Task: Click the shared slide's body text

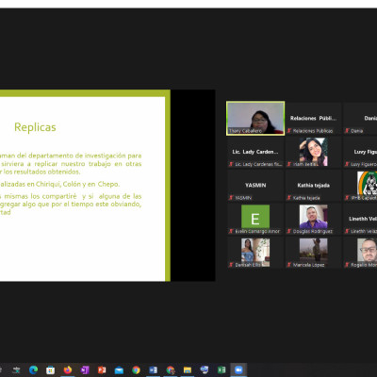Action: pyautogui.click(x=71, y=184)
